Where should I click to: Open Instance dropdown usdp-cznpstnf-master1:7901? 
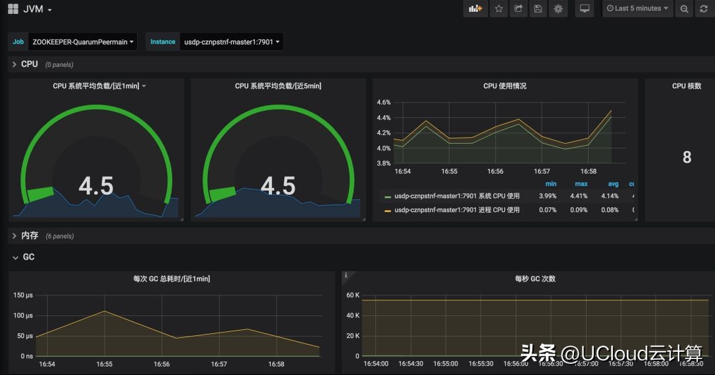(x=232, y=42)
